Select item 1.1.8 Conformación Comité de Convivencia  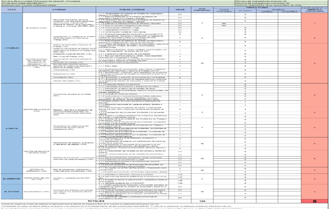(132, 32)
